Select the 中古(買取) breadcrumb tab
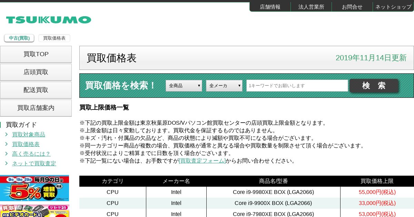The image size is (414, 217). pyautogui.click(x=19, y=38)
